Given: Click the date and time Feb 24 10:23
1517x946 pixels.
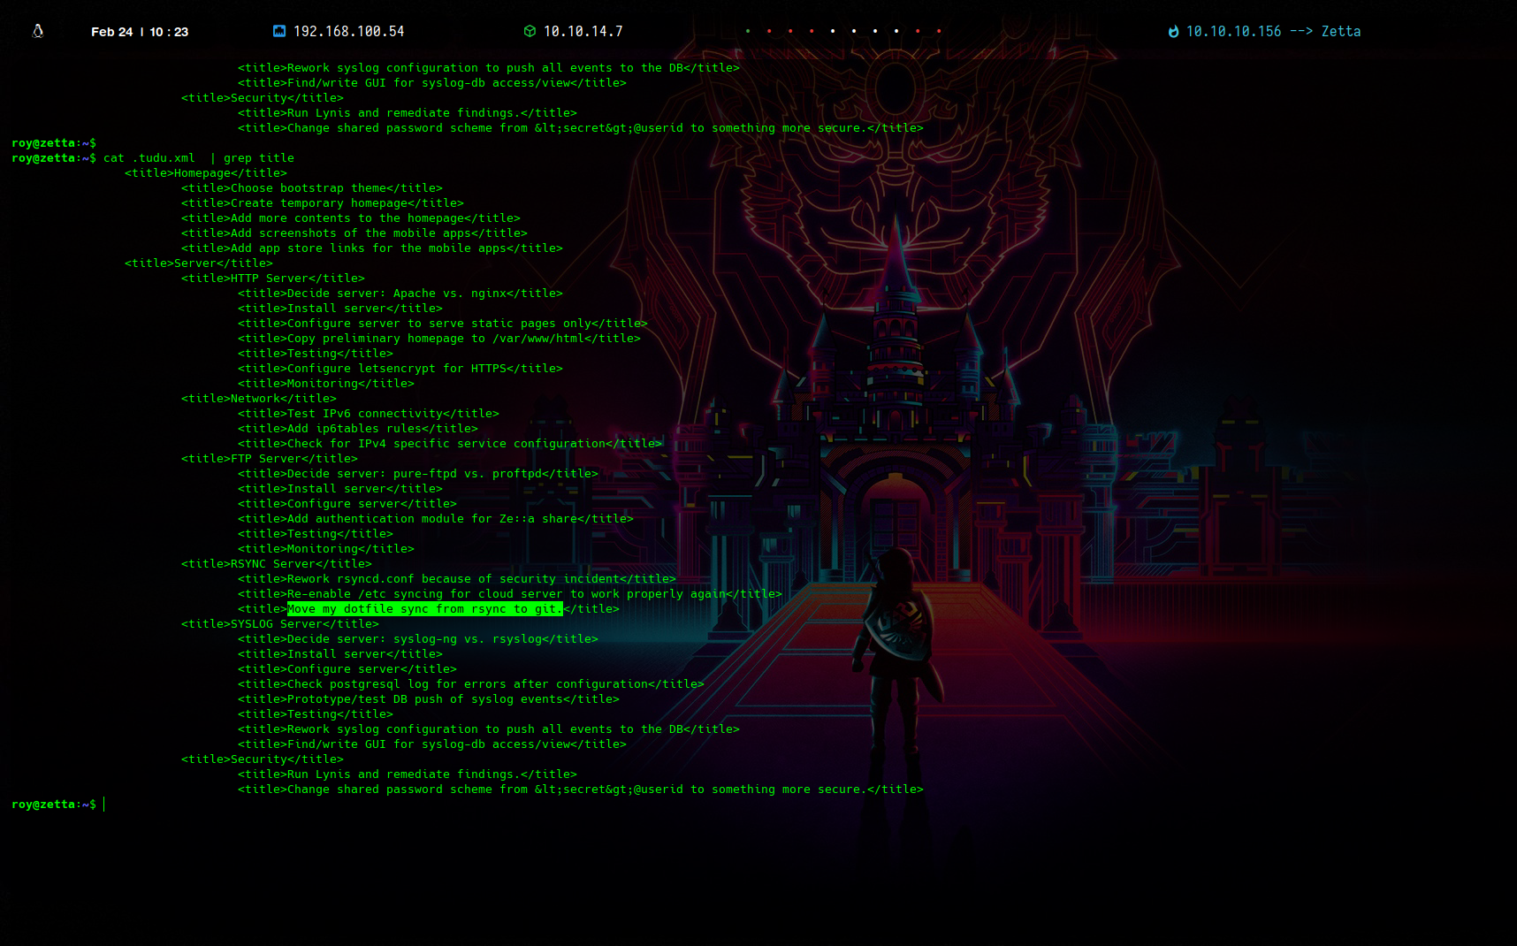Looking at the screenshot, I should pyautogui.click(x=140, y=32).
